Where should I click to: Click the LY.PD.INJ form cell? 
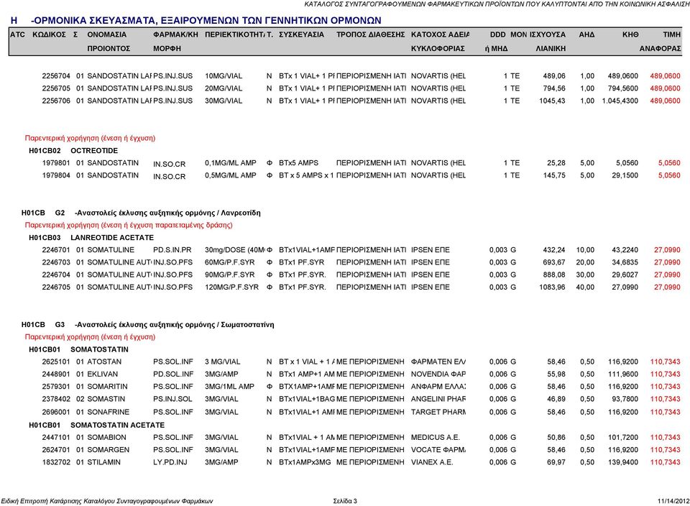pyautogui.click(x=170, y=462)
